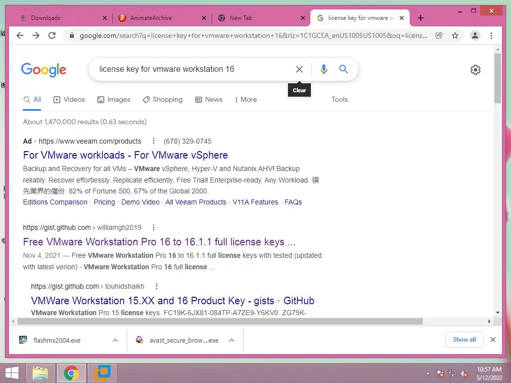This screenshot has height=383, width=511.
Task: Click the muted volume tray icon
Action: point(464,374)
